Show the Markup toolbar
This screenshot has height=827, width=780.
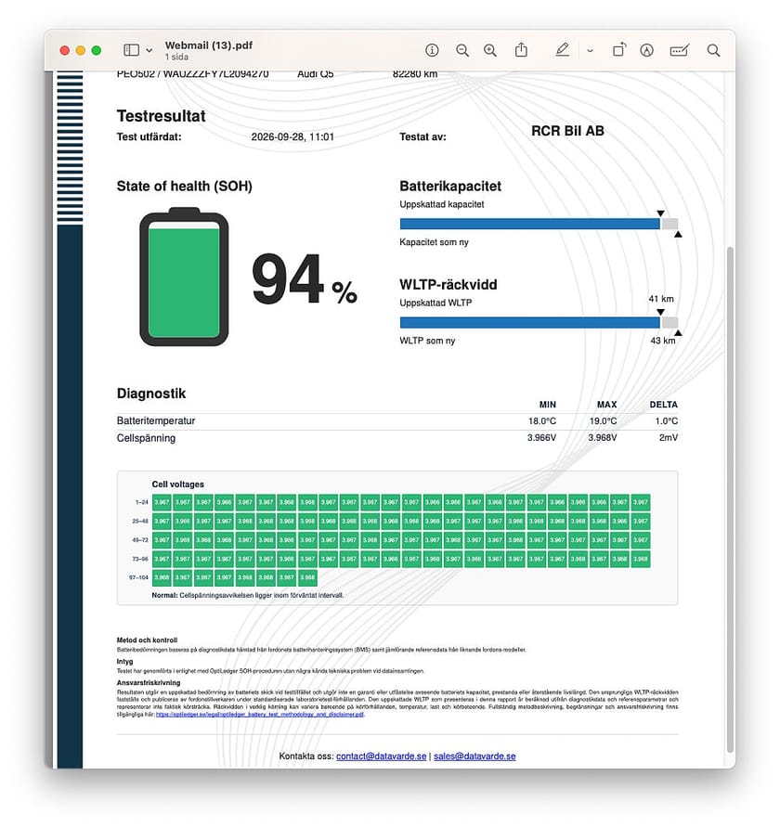coord(646,50)
